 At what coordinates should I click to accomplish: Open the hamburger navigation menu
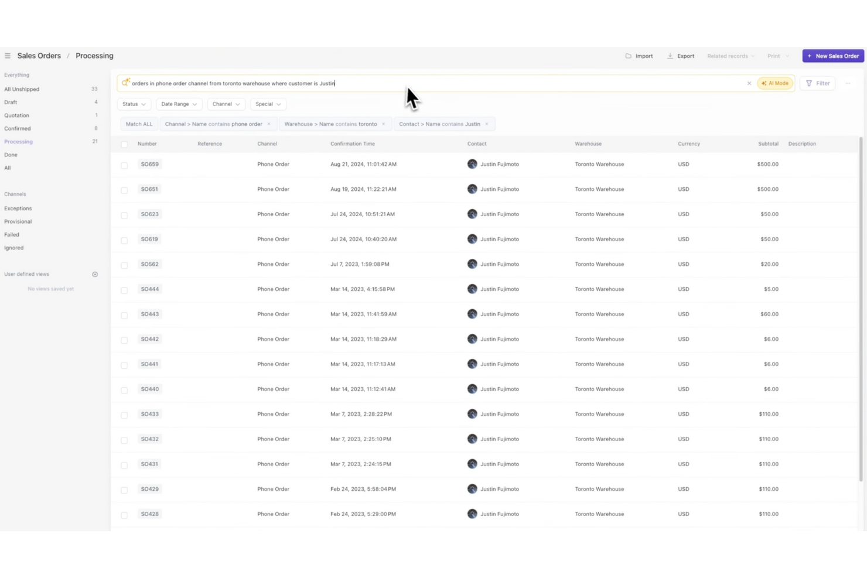coord(8,56)
